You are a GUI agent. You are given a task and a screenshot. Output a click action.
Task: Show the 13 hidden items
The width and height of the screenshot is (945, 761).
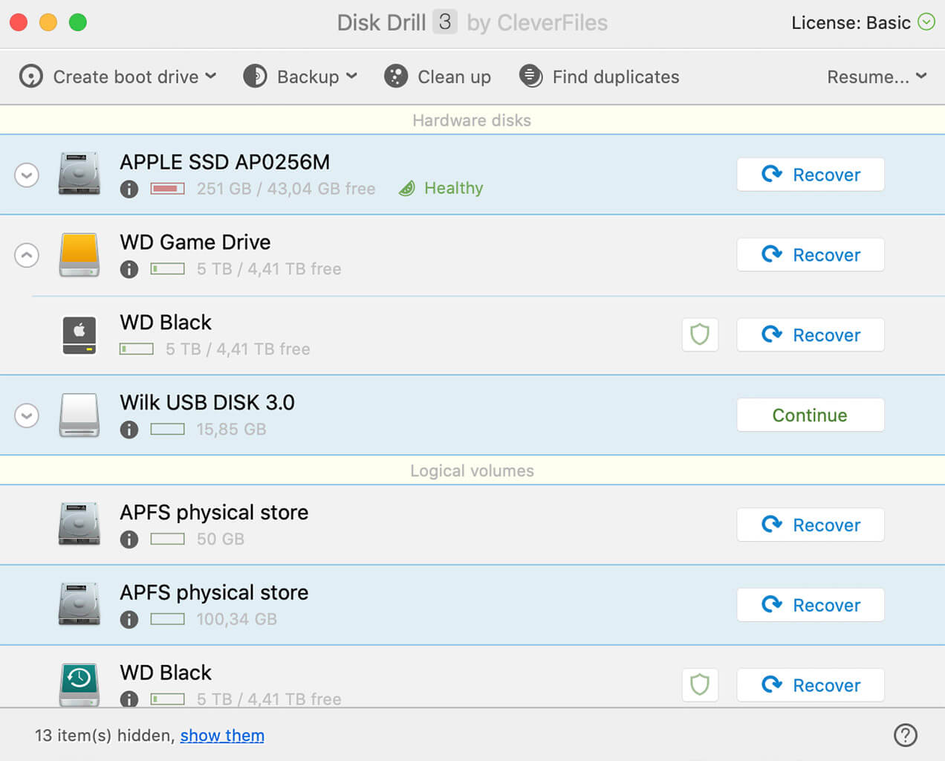tap(221, 736)
